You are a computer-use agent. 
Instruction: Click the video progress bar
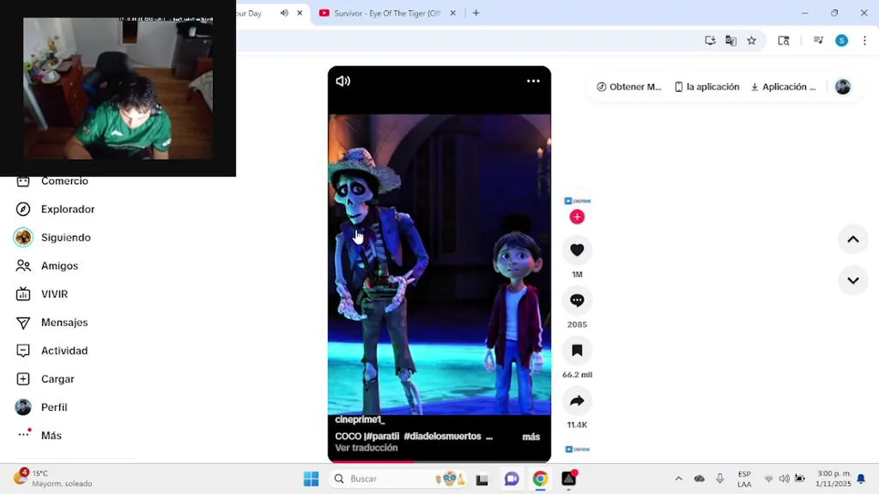[x=439, y=462]
